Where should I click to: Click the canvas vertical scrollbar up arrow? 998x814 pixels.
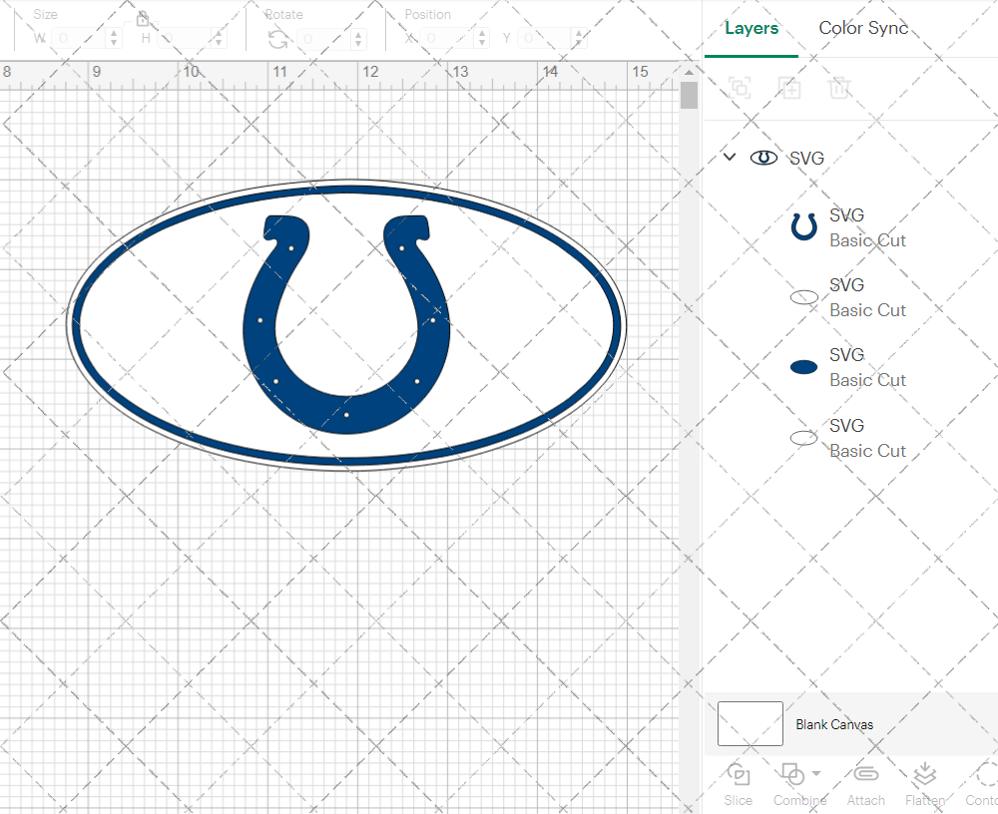(x=689, y=71)
